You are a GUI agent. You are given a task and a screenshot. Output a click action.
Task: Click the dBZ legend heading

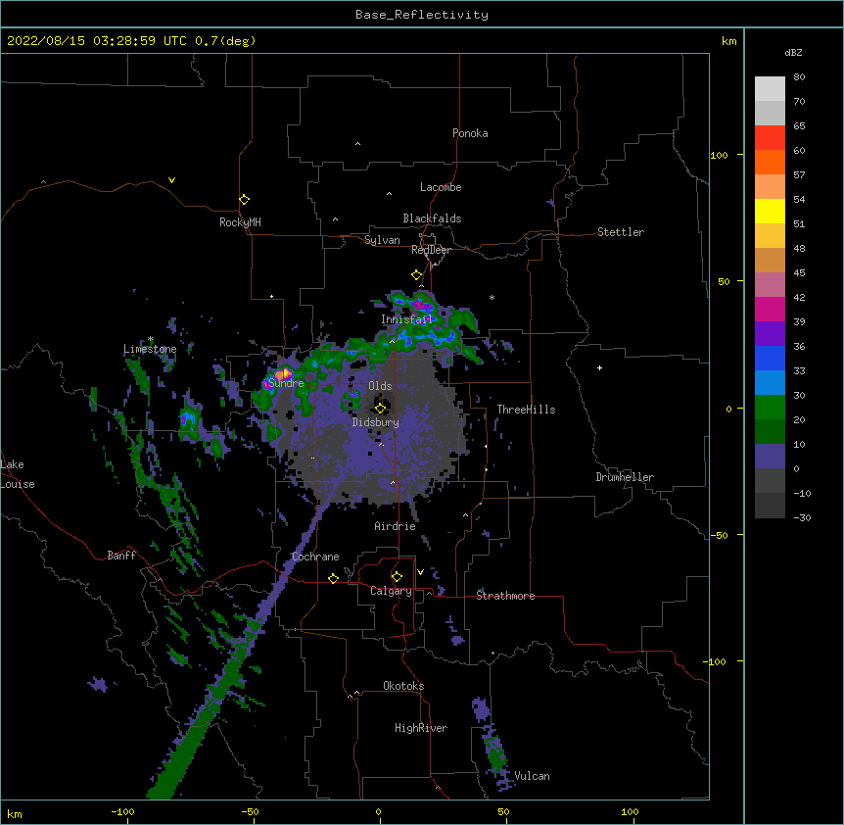point(793,52)
